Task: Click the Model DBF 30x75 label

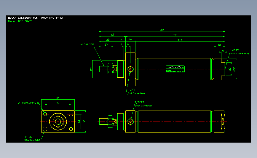Action: pyautogui.click(x=20, y=21)
